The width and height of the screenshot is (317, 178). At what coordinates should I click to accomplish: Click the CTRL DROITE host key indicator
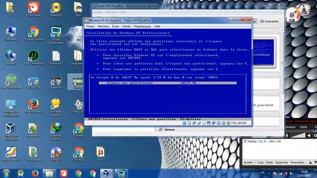click(x=239, y=123)
